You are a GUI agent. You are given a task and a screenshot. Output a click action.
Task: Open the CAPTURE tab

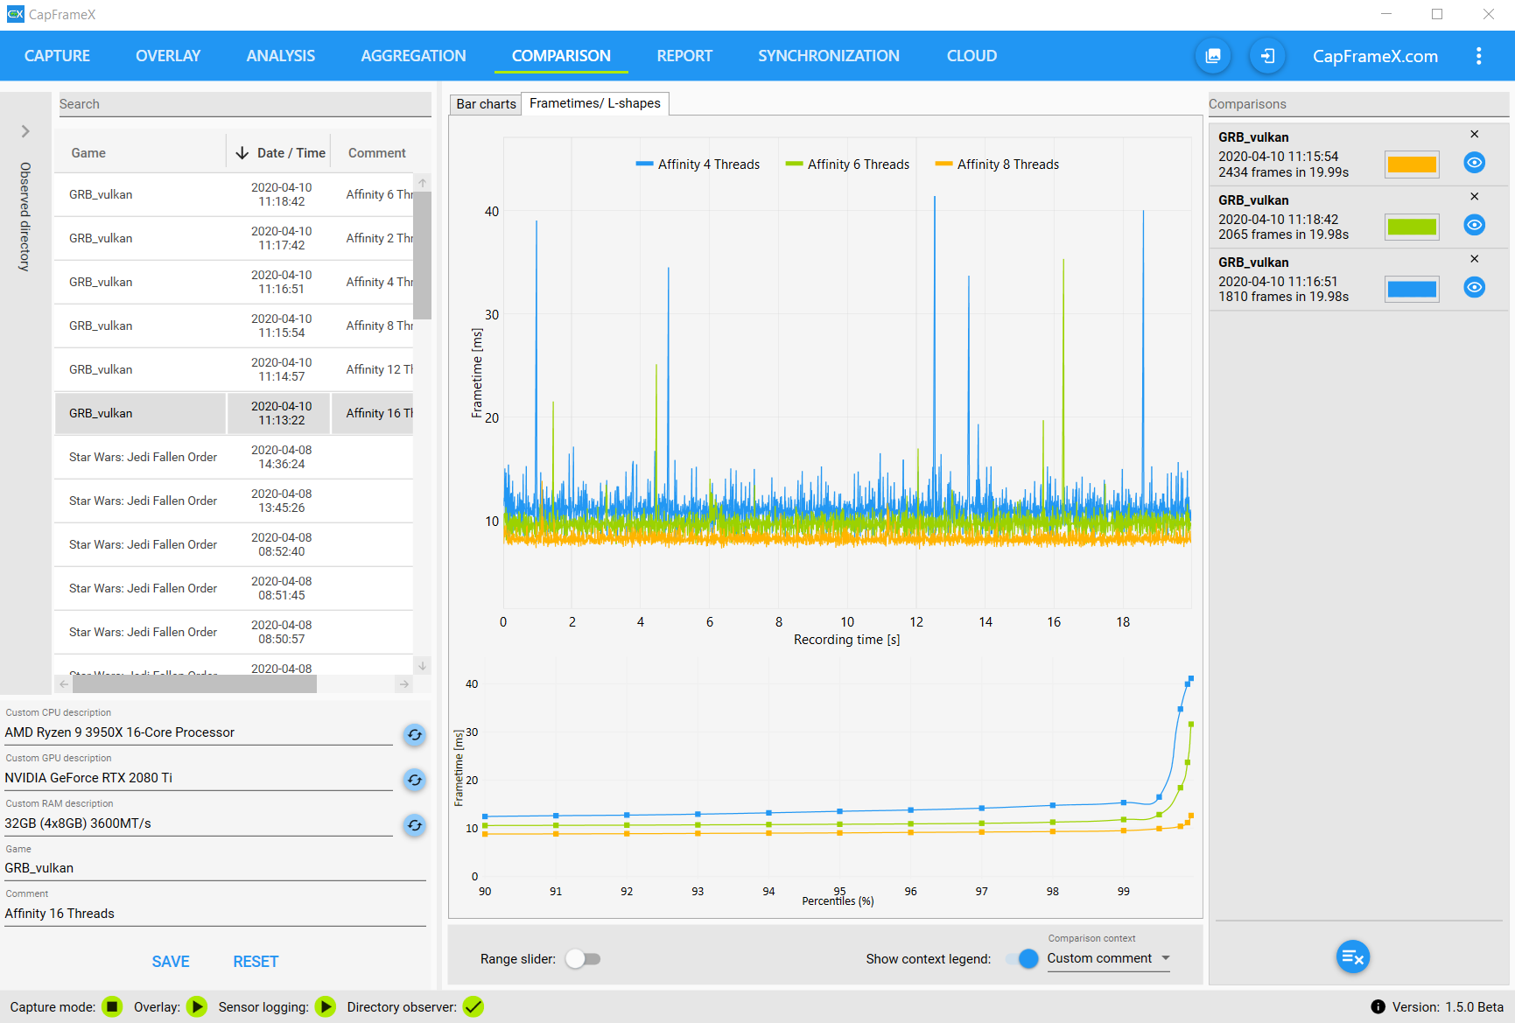tap(57, 56)
